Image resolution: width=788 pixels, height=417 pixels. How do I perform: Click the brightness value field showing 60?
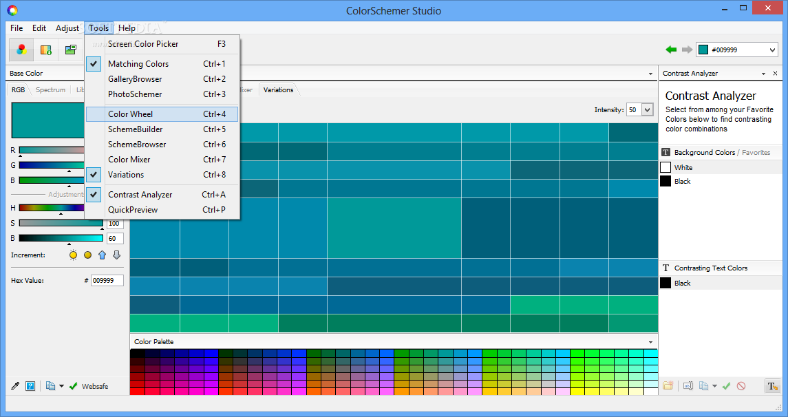[115, 238]
